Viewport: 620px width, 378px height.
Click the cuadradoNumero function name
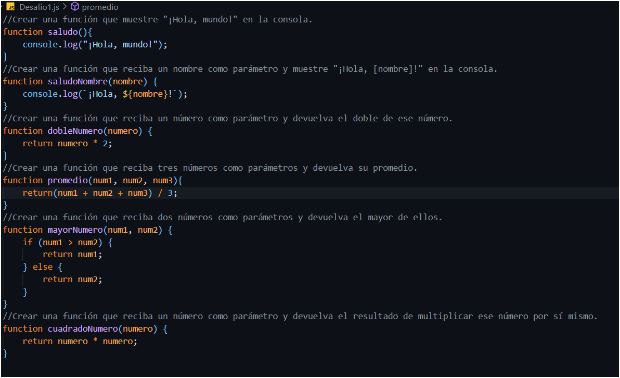click(83, 329)
